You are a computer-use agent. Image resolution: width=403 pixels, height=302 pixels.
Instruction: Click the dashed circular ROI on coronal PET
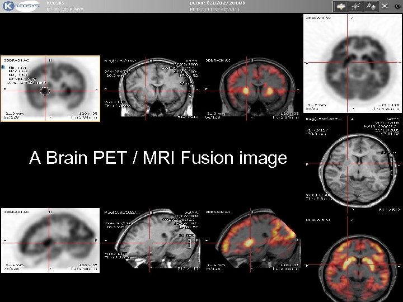tap(45, 91)
